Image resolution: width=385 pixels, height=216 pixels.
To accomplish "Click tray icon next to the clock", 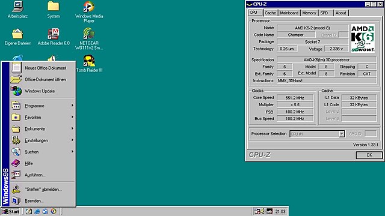I will 269,211.
